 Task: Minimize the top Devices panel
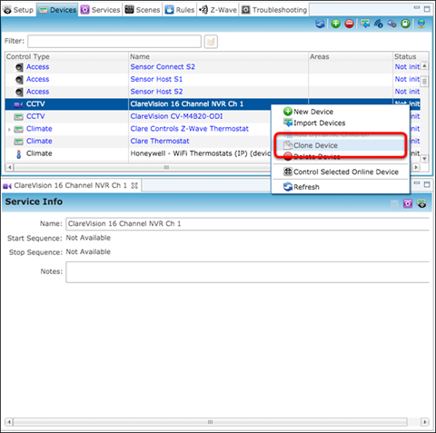(x=417, y=7)
